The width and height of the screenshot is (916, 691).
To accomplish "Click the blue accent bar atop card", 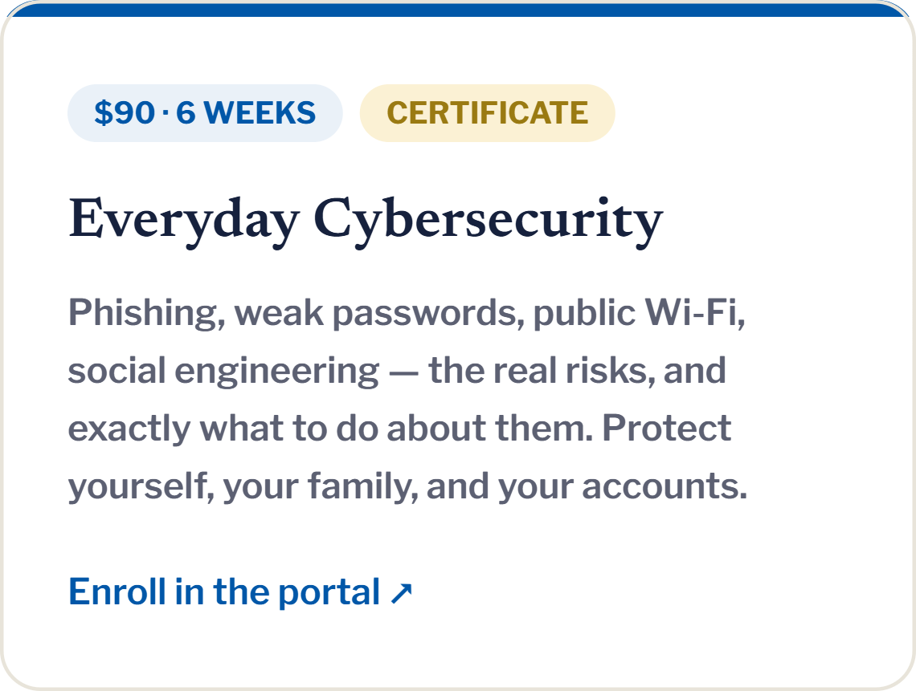I will tap(458, 9).
